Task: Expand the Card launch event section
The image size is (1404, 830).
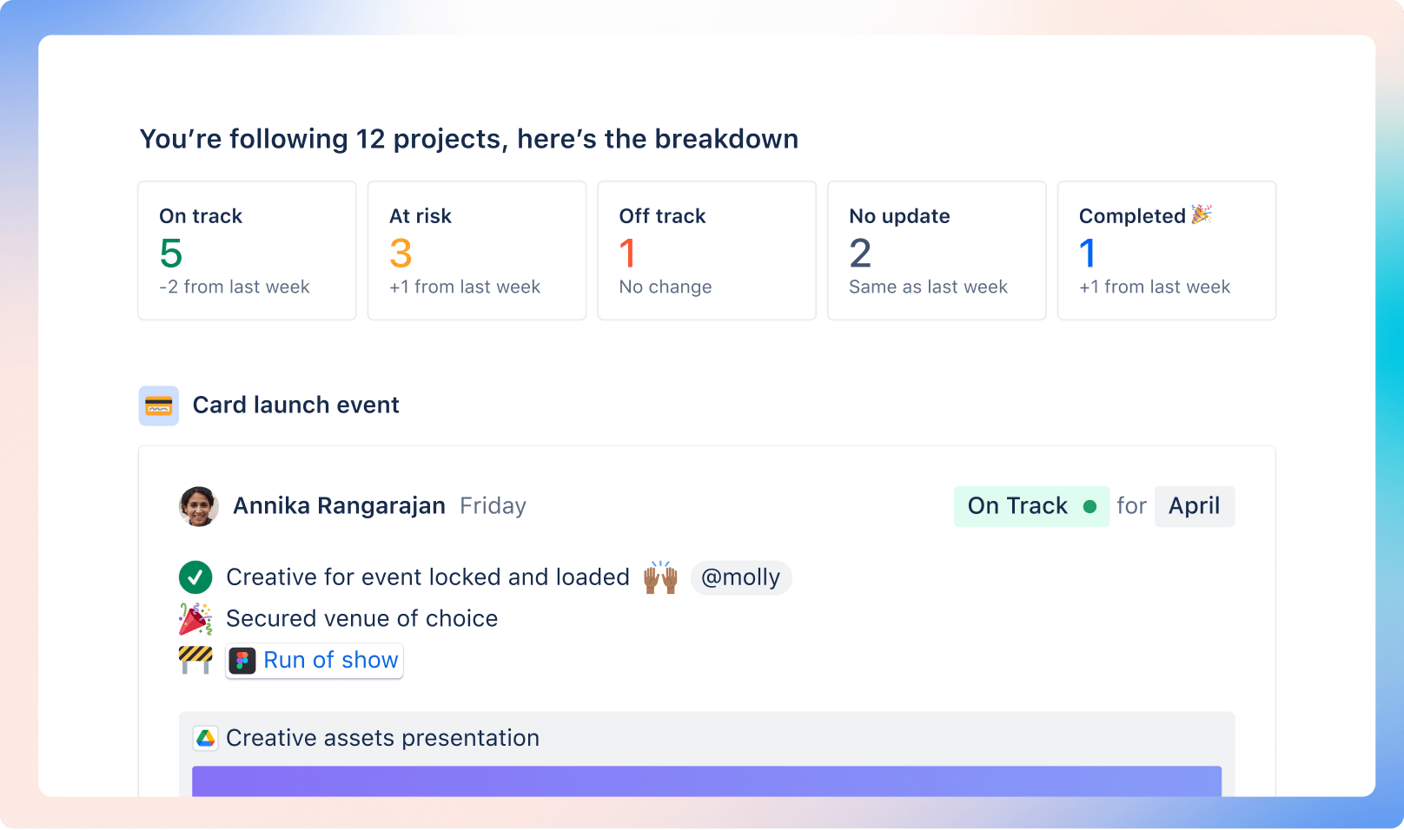Action: click(295, 405)
